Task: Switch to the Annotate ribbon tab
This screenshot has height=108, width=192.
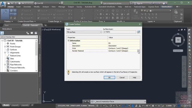Action: [27, 7]
